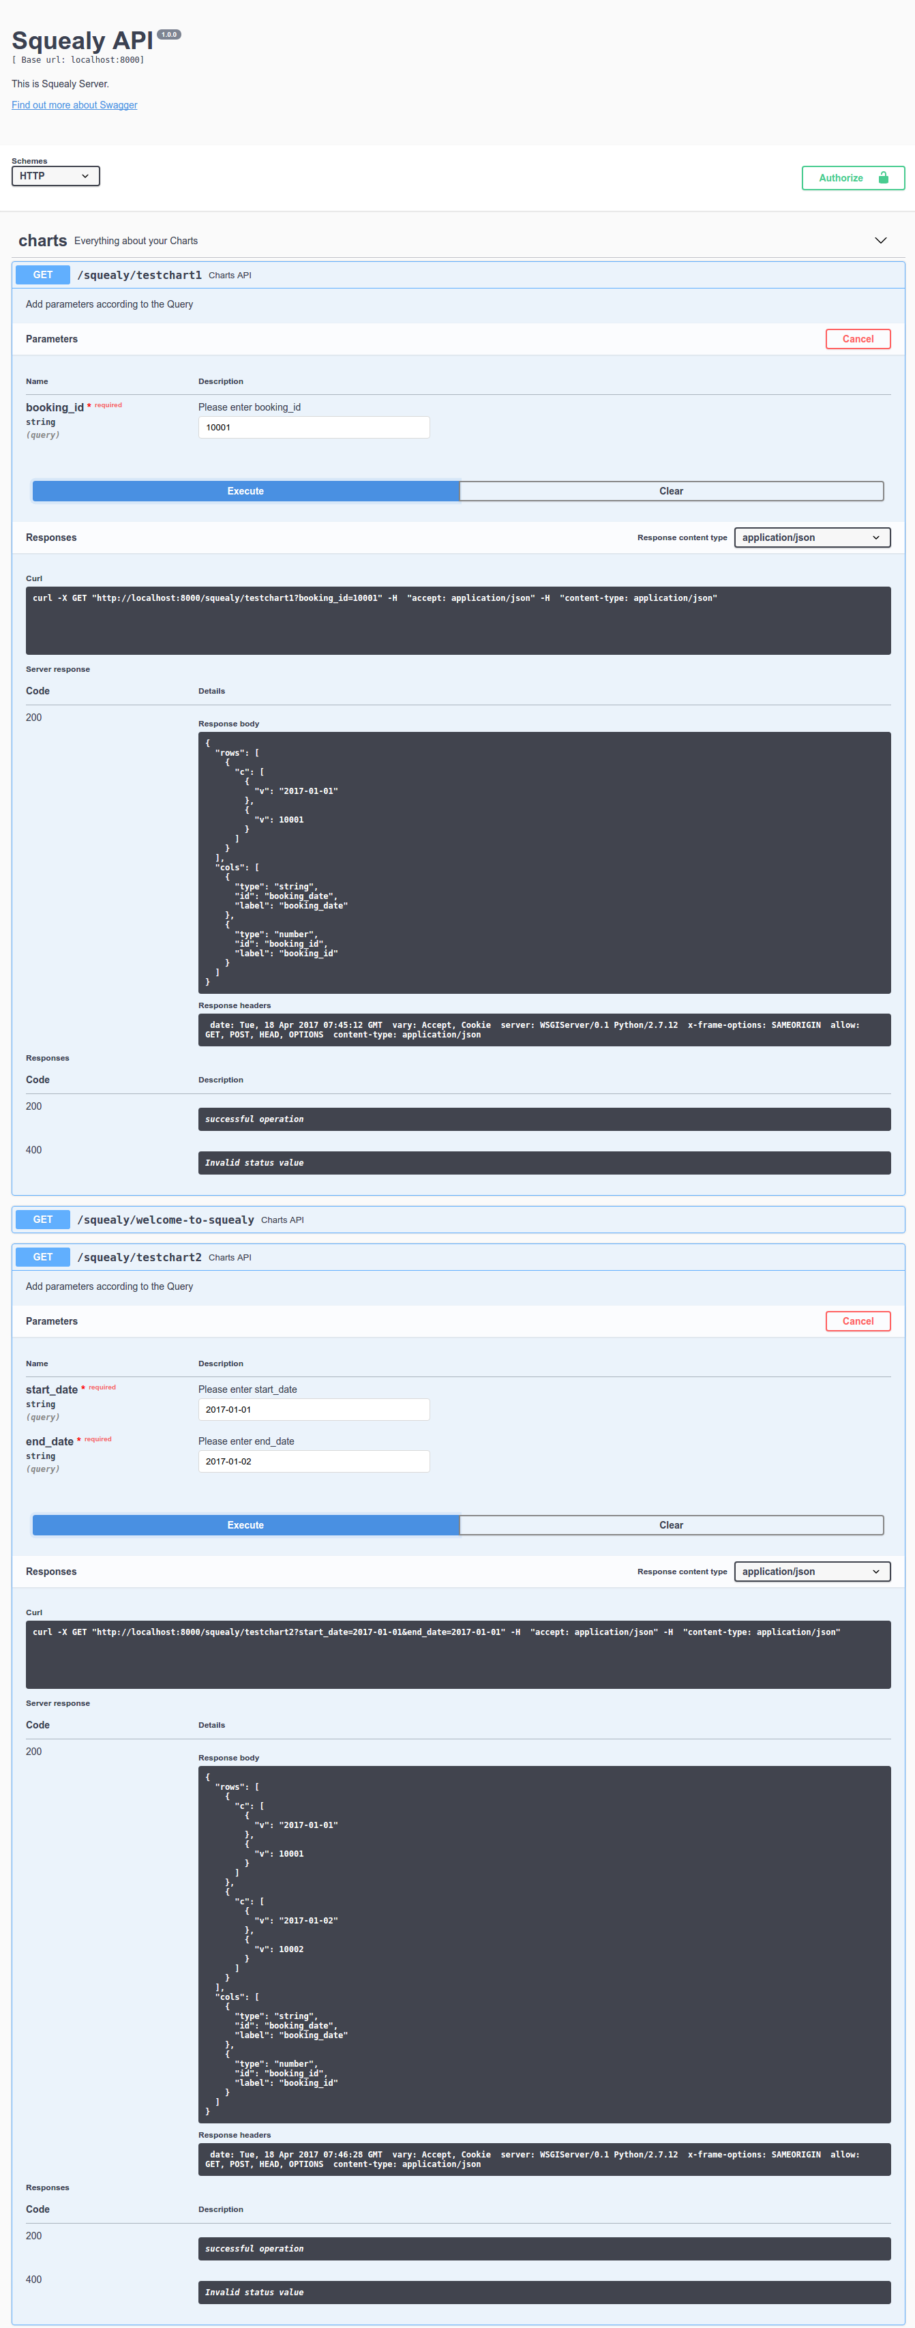The image size is (915, 2328).
Task: Execute the testchart2 request
Action: [x=245, y=1524]
